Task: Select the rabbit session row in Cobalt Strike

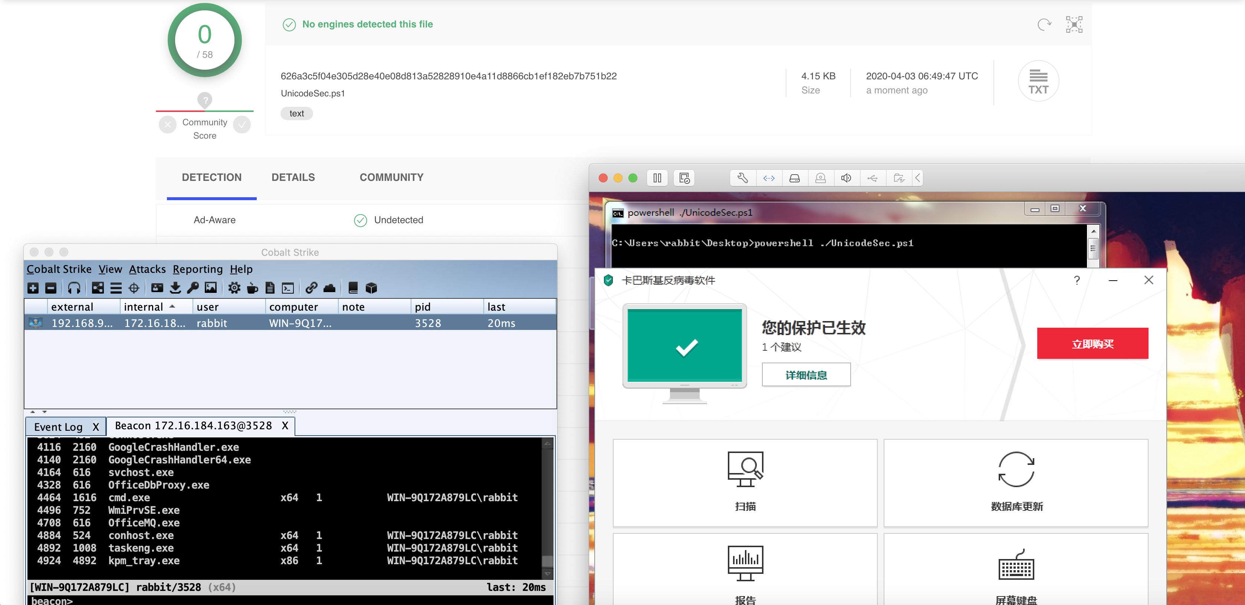Action: 290,323
